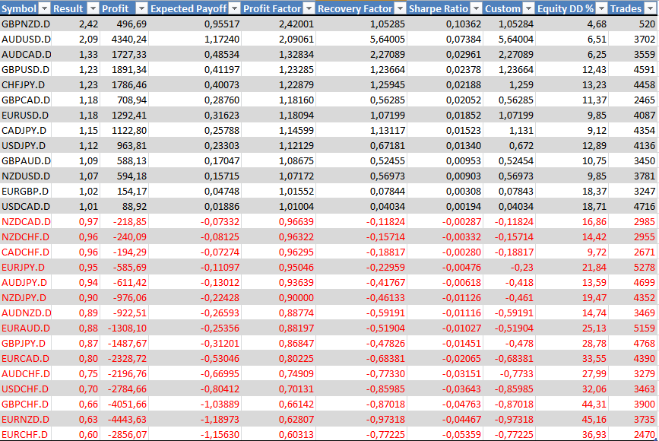The image size is (659, 441).
Task: Open the Recovery Factor filter dropdown
Action: (401, 8)
